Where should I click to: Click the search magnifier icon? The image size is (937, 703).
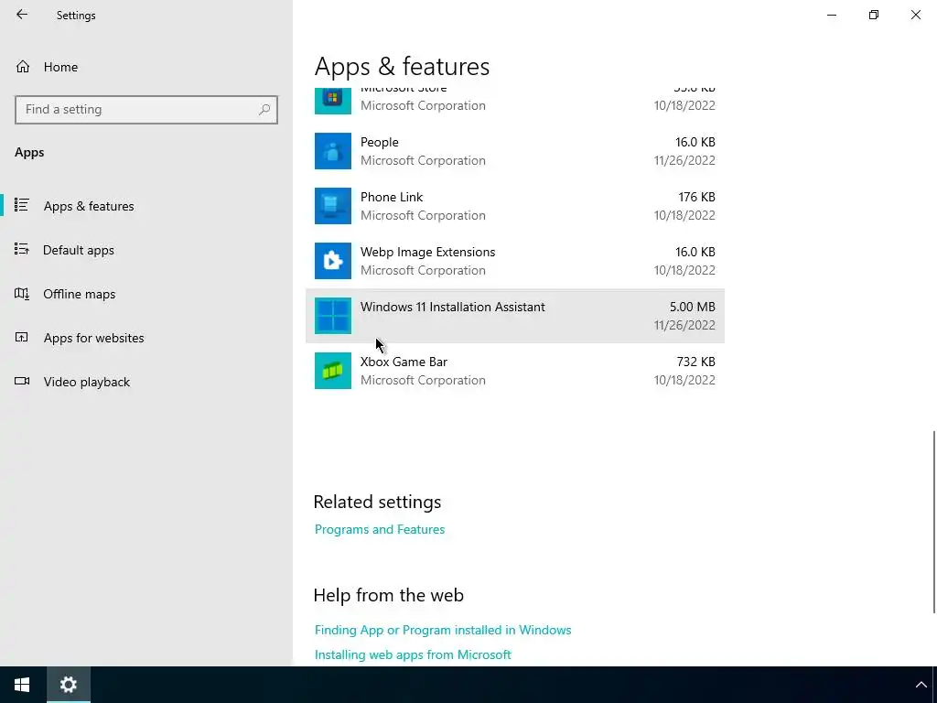pyautogui.click(x=264, y=110)
